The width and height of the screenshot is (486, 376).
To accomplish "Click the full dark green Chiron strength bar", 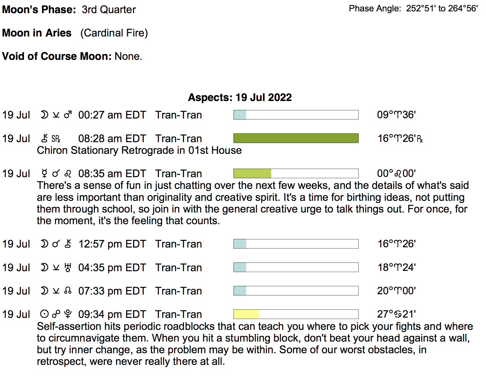I will 296,138.
